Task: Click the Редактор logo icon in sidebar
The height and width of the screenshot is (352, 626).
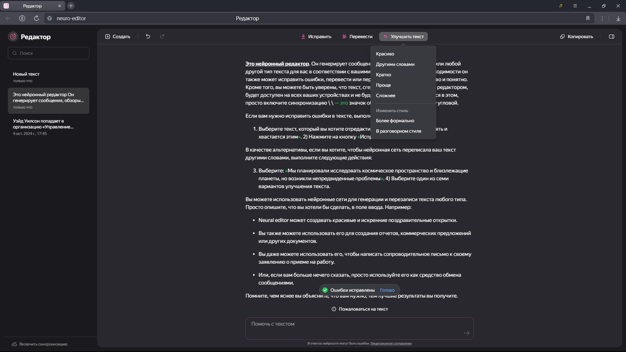Action: pyautogui.click(x=13, y=37)
